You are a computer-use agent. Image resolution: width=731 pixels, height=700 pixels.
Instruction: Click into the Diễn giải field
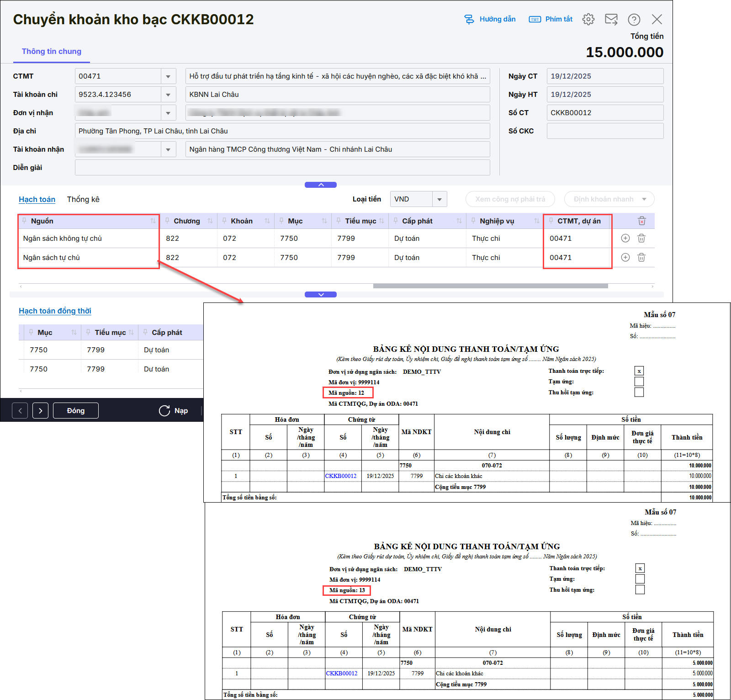point(282,168)
